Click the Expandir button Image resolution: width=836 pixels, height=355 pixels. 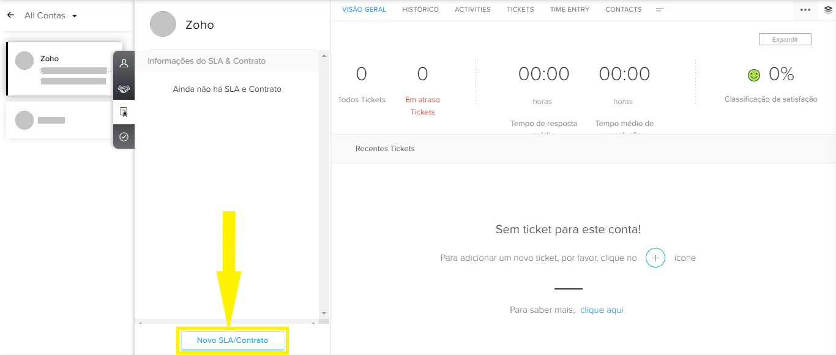pyautogui.click(x=785, y=39)
